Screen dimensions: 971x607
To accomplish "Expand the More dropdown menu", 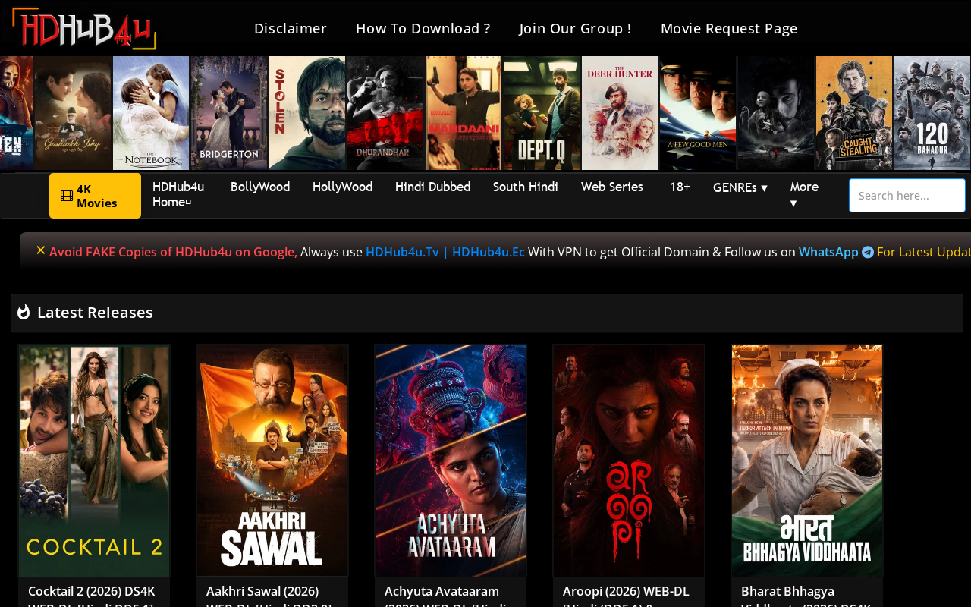I will point(804,195).
